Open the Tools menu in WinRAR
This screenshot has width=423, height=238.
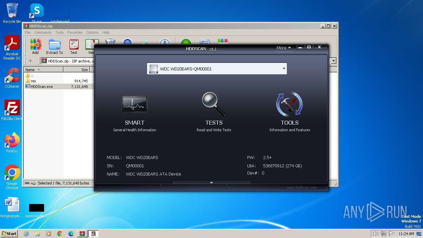pyautogui.click(x=59, y=32)
